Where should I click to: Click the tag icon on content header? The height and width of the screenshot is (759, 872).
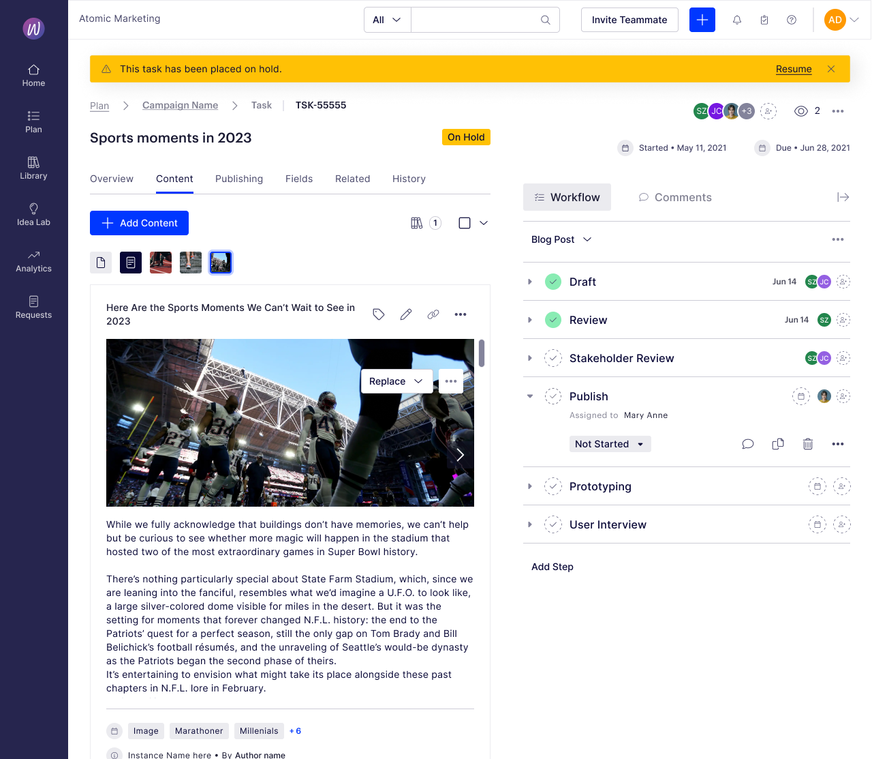[379, 314]
